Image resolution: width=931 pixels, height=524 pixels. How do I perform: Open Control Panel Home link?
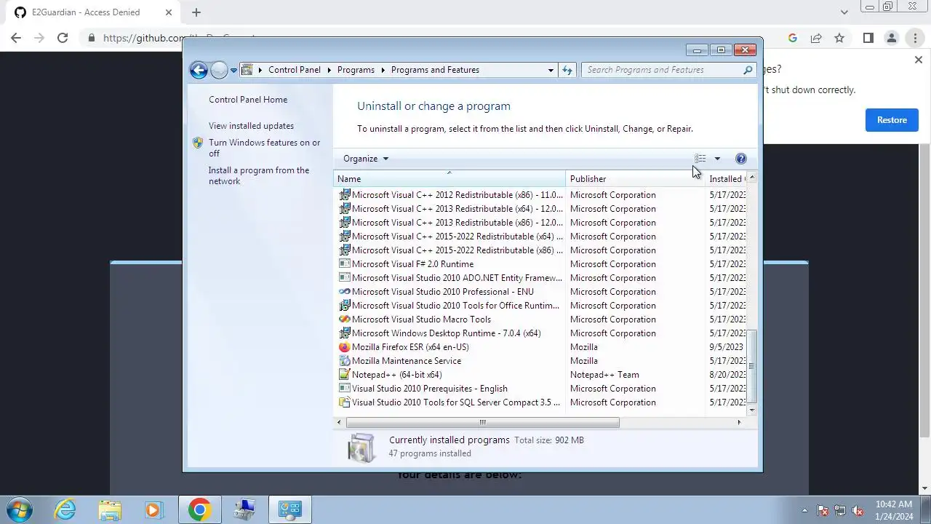coord(248,100)
